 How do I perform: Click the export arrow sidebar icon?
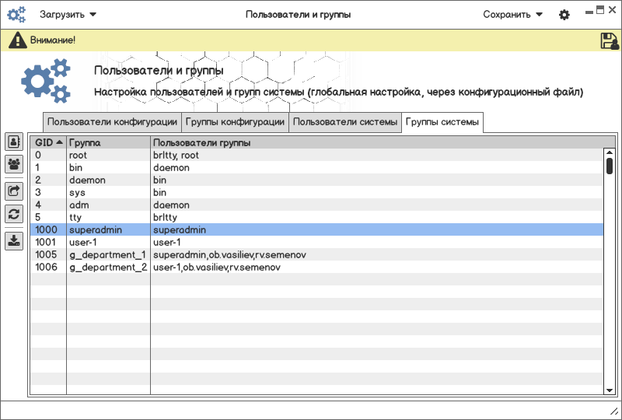[14, 191]
